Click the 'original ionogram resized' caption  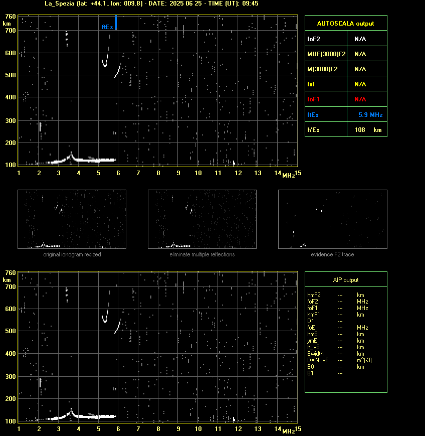tap(72, 254)
